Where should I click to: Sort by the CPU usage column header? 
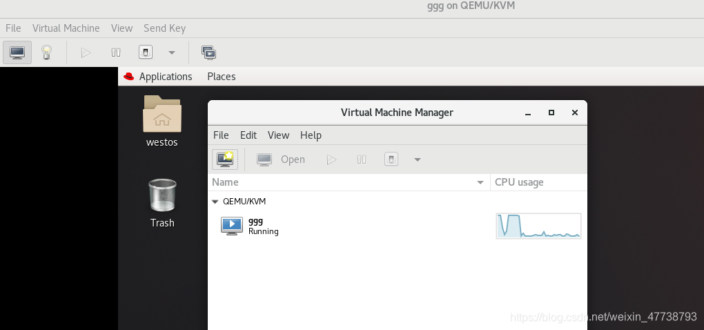coord(538,182)
